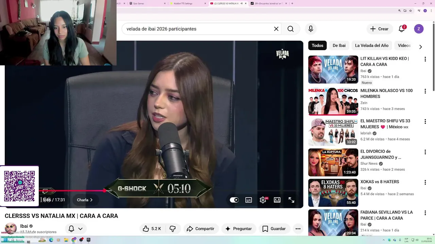Select the De Ibai filter chip
The image size is (435, 244).
tap(339, 45)
